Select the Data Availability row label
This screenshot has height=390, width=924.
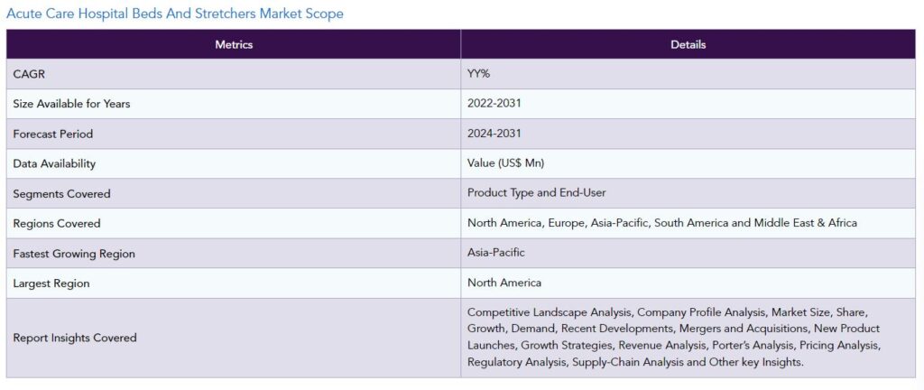54,163
